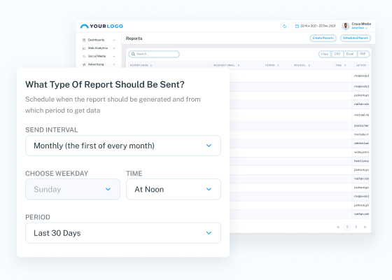This screenshot has width=392, height=280.
Task: Open the Choose Weekday Sunday dropdown
Action: click(x=73, y=189)
